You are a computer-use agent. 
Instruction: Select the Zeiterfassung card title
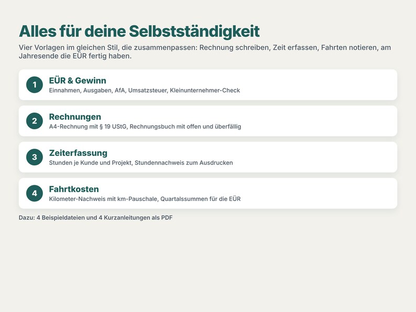(x=78, y=153)
